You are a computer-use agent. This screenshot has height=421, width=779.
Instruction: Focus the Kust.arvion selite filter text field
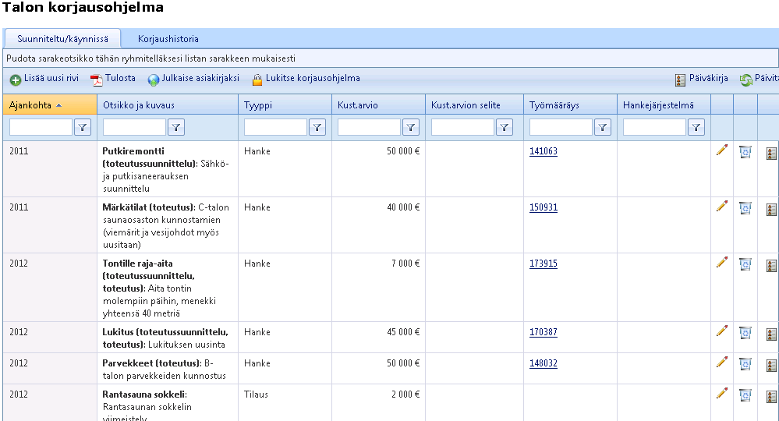(462, 128)
